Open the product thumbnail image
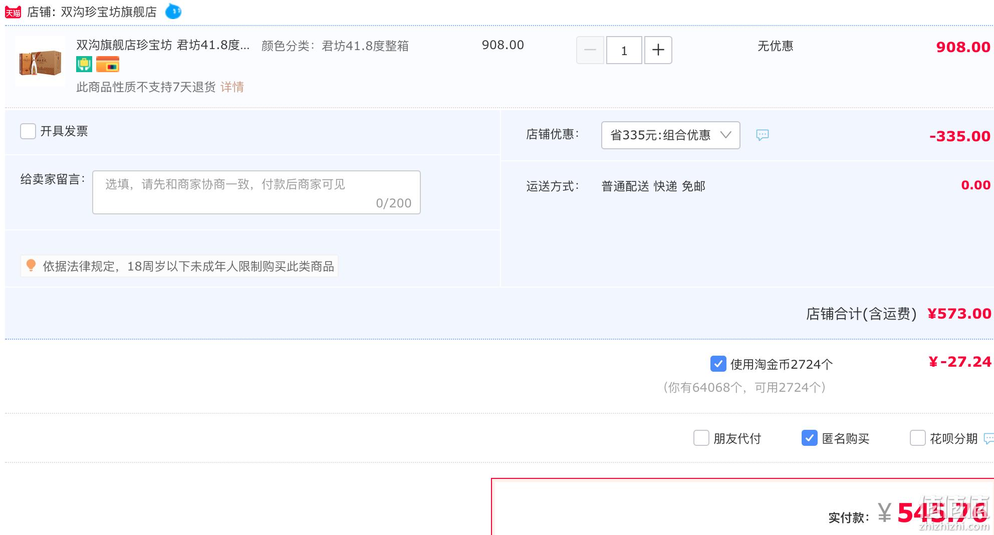The height and width of the screenshot is (535, 994). [x=40, y=62]
